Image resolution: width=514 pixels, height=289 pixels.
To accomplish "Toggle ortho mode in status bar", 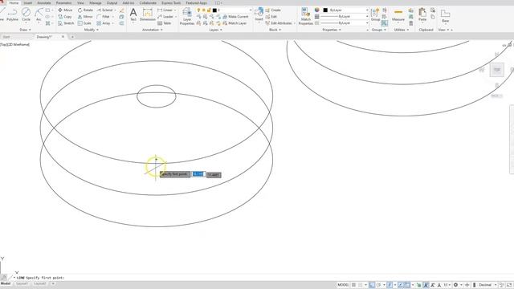I will click(x=372, y=285).
